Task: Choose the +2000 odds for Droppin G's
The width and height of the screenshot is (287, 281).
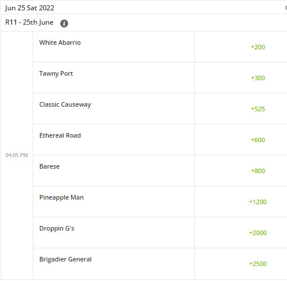Action: click(258, 233)
